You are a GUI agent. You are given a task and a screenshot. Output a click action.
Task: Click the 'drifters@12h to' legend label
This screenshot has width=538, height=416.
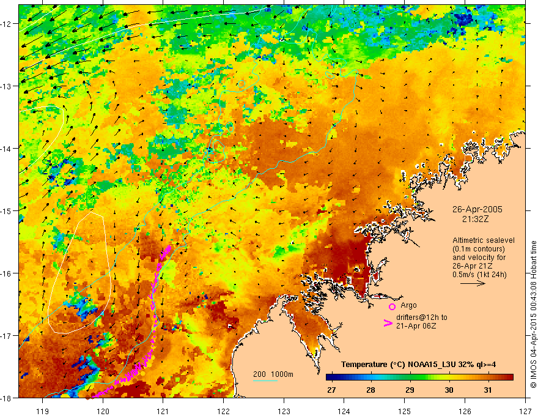point(422,318)
